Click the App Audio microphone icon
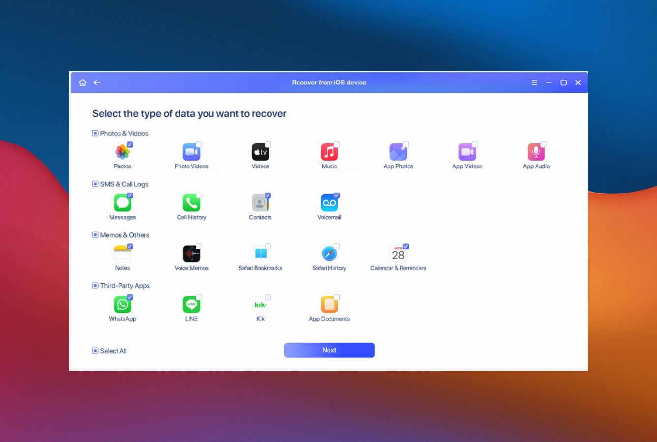657x442 pixels. (536, 152)
